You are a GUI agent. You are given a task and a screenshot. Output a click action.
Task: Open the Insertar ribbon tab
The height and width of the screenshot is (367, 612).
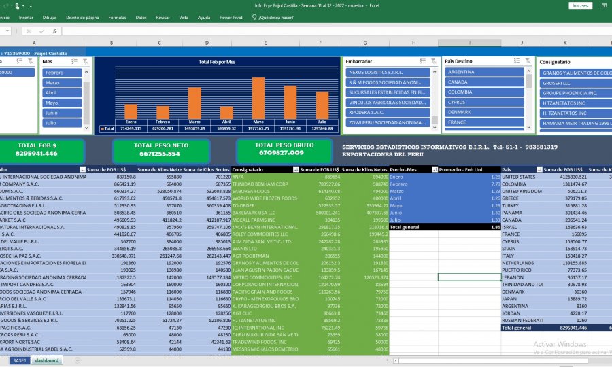pyautogui.click(x=26, y=18)
